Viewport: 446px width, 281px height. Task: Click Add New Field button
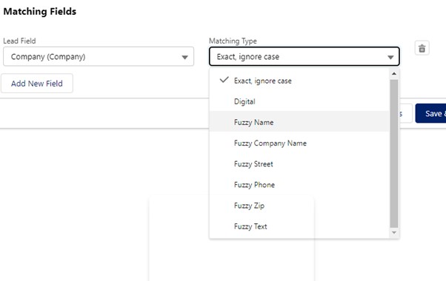(37, 84)
